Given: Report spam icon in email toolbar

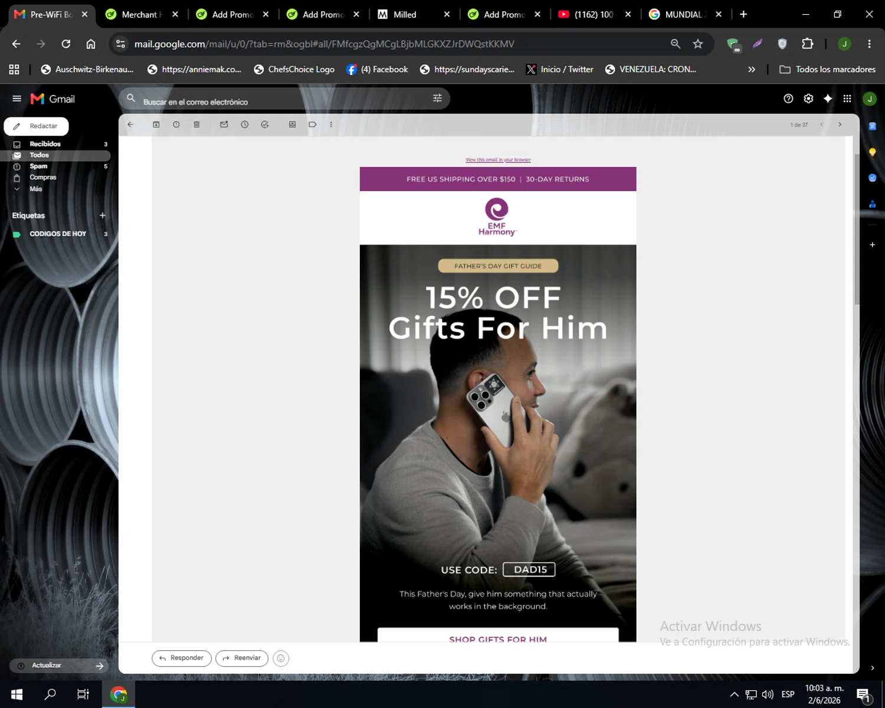Looking at the screenshot, I should tap(176, 124).
